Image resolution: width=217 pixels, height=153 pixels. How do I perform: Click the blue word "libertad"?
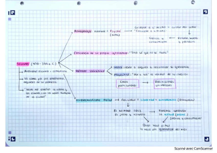coord(147,100)
